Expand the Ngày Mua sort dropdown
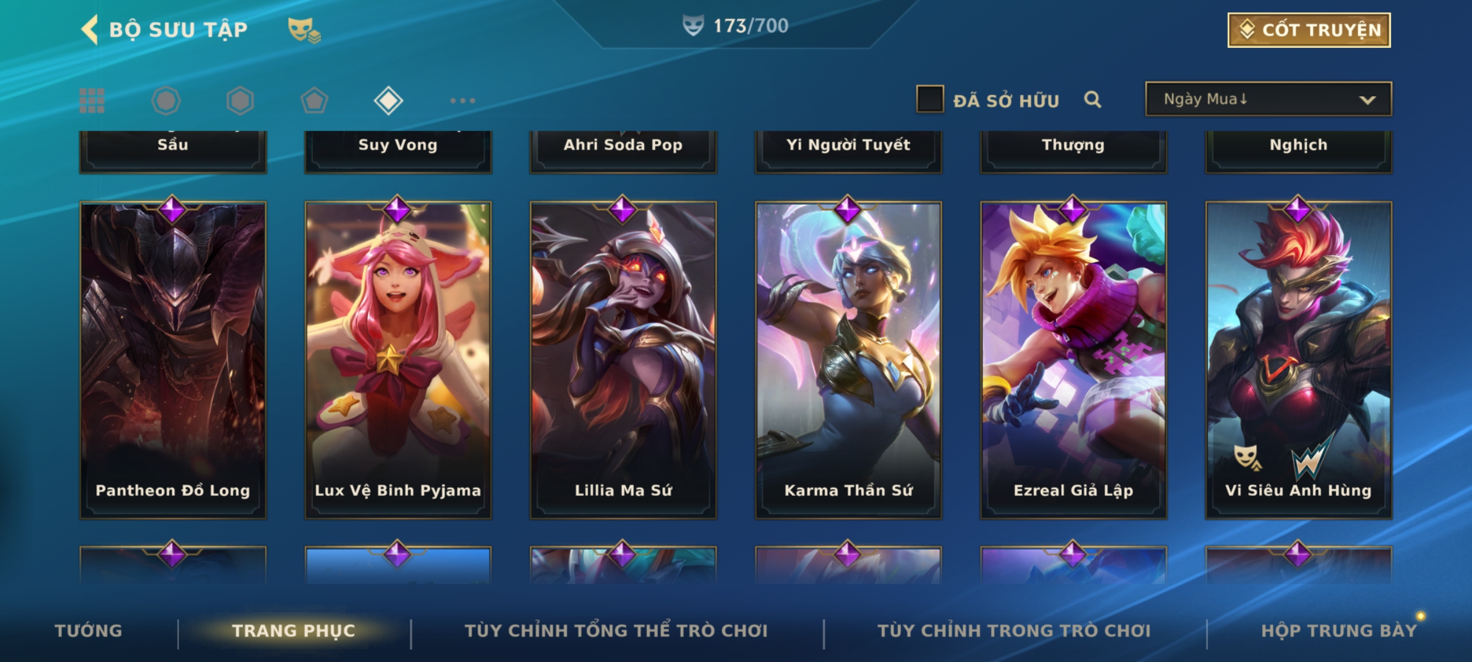 pyautogui.click(x=1268, y=99)
